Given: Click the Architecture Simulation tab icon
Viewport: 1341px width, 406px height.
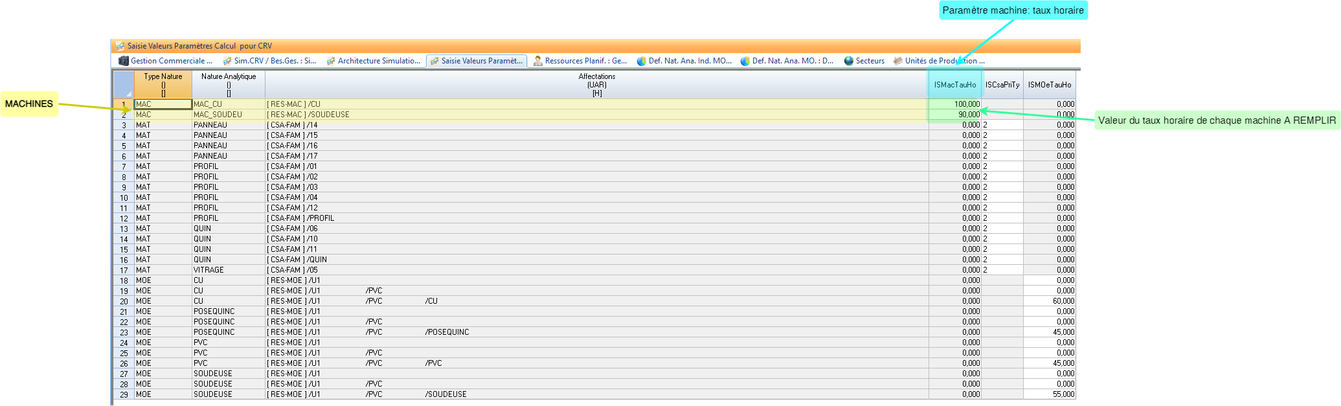Looking at the screenshot, I should click(331, 61).
